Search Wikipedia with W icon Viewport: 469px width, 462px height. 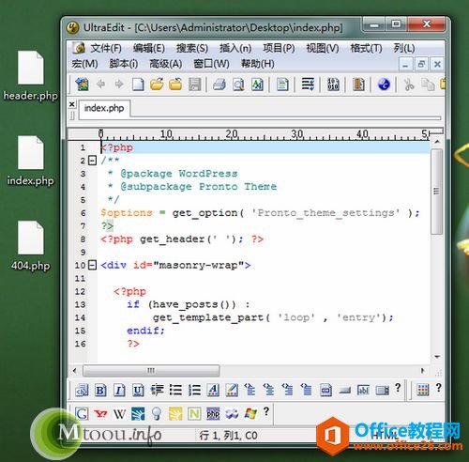pyautogui.click(x=119, y=414)
